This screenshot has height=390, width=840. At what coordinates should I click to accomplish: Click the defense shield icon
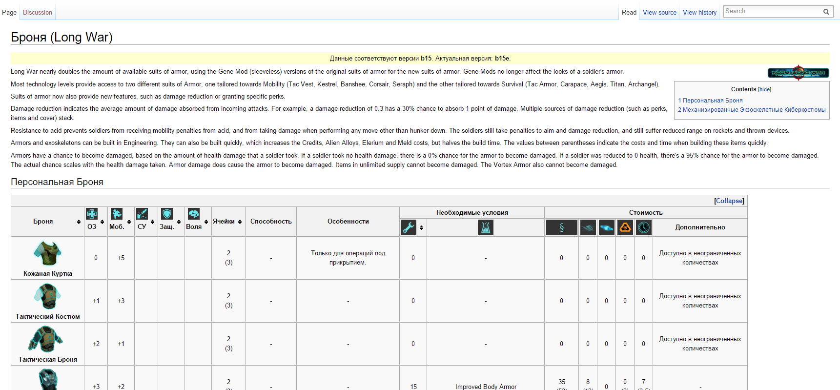(x=167, y=214)
